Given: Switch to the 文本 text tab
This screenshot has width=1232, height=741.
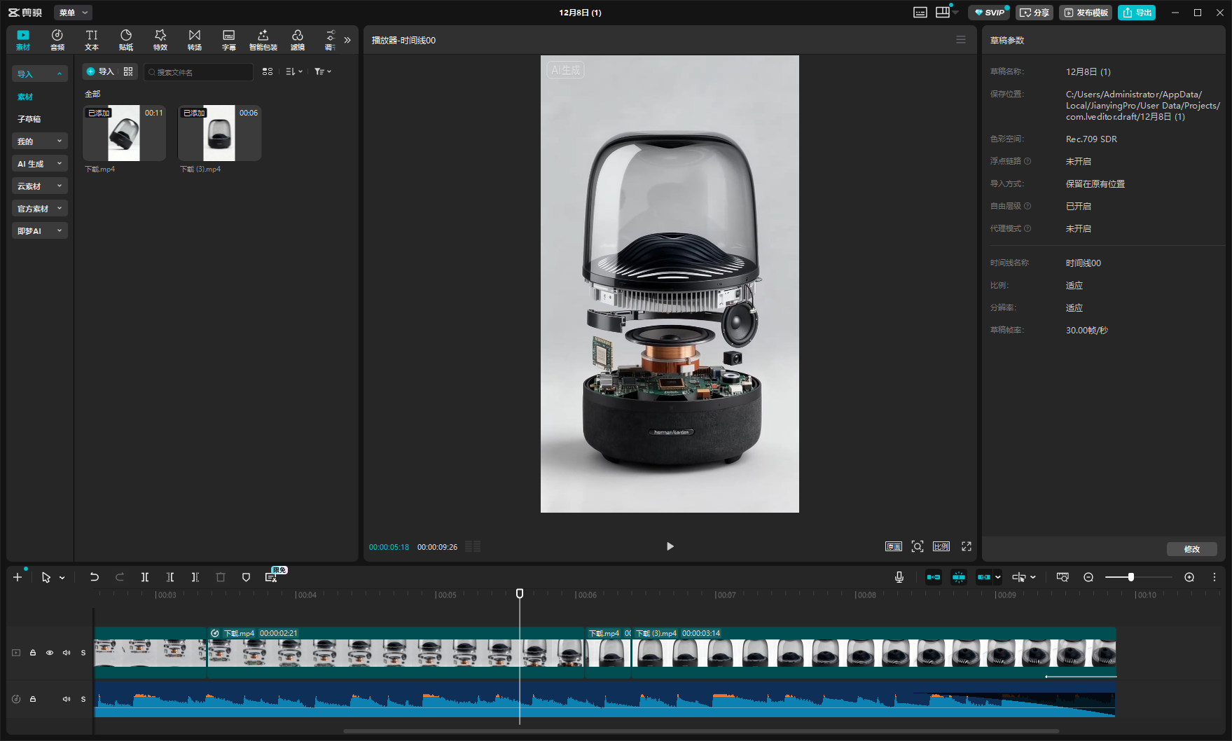Looking at the screenshot, I should (x=92, y=40).
